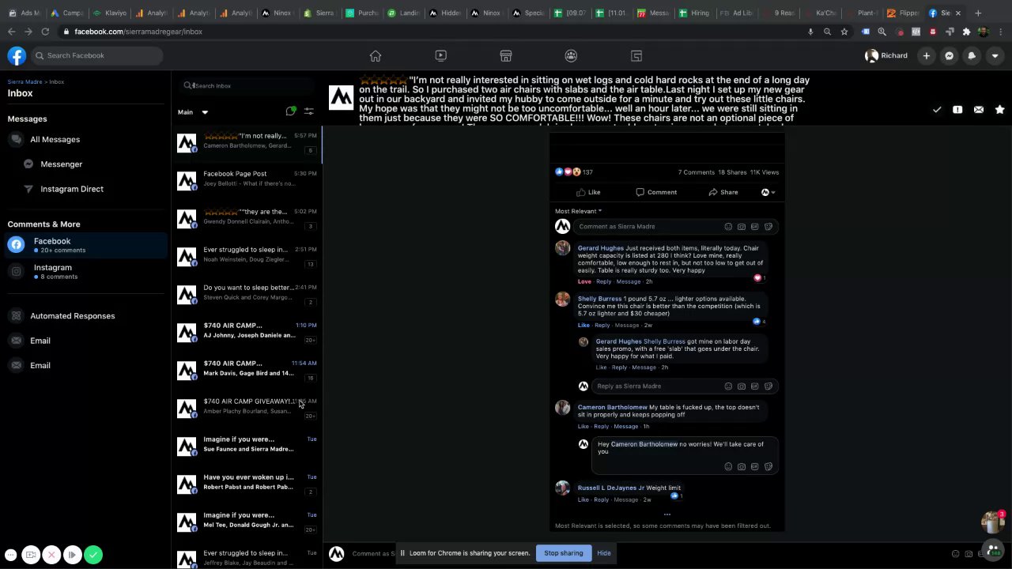Click the post Comment button

click(x=656, y=192)
